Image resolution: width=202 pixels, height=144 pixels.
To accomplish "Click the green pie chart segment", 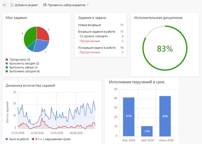I will 30,36.
